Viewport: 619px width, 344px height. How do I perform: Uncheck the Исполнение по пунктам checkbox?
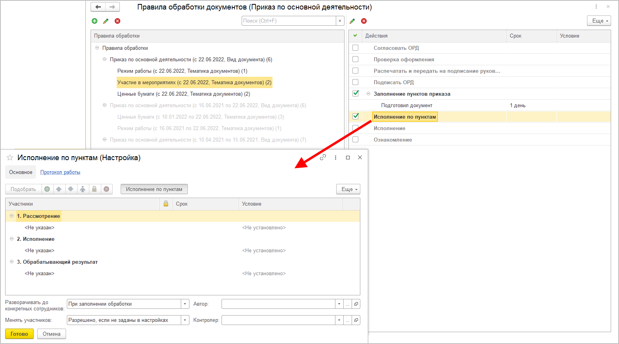(356, 116)
